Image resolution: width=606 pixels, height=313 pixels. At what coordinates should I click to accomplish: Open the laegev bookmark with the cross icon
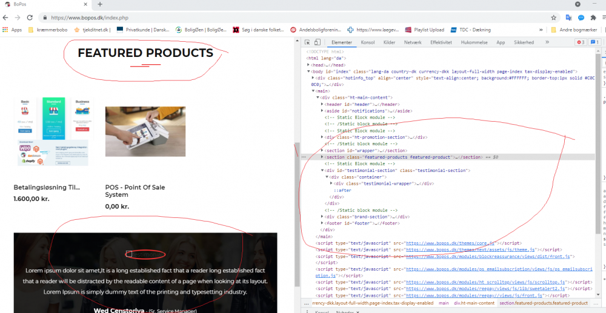click(373, 30)
